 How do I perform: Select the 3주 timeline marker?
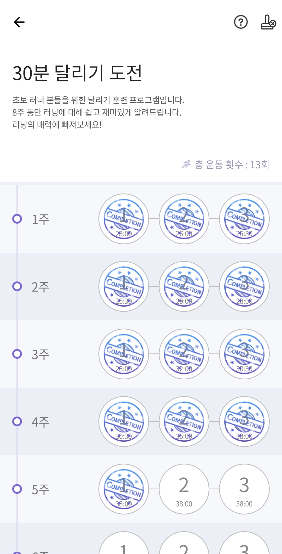point(17,354)
